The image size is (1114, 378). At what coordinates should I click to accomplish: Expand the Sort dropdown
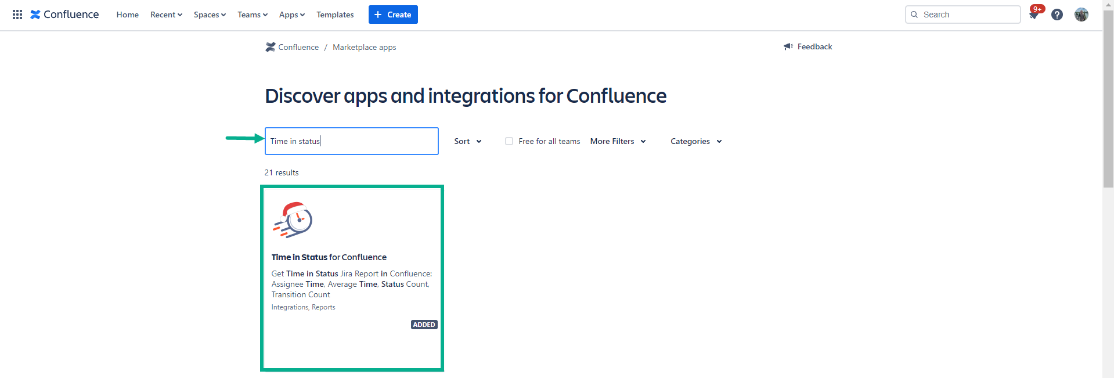[x=467, y=141]
